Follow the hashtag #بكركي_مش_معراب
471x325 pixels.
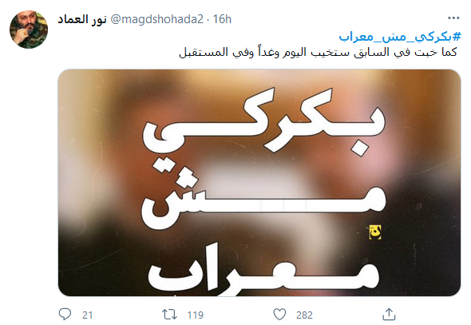[x=400, y=37]
